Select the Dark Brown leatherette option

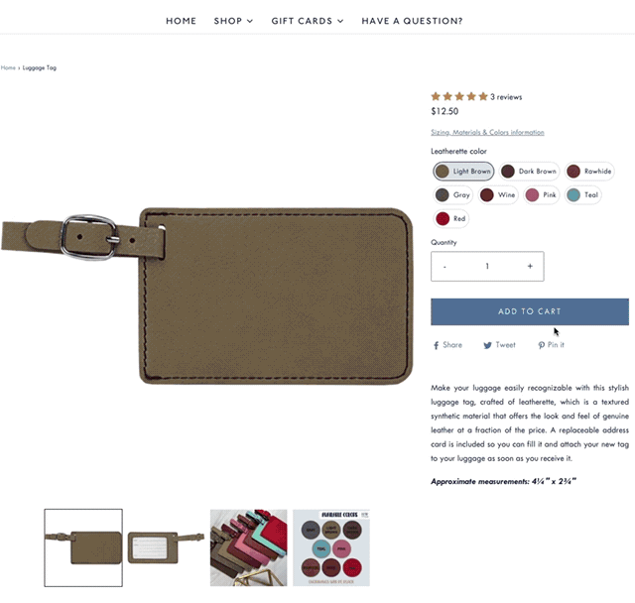pyautogui.click(x=529, y=172)
